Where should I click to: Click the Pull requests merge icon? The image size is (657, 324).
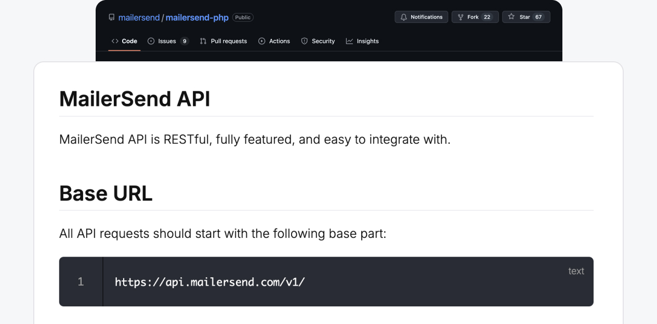pyautogui.click(x=203, y=41)
